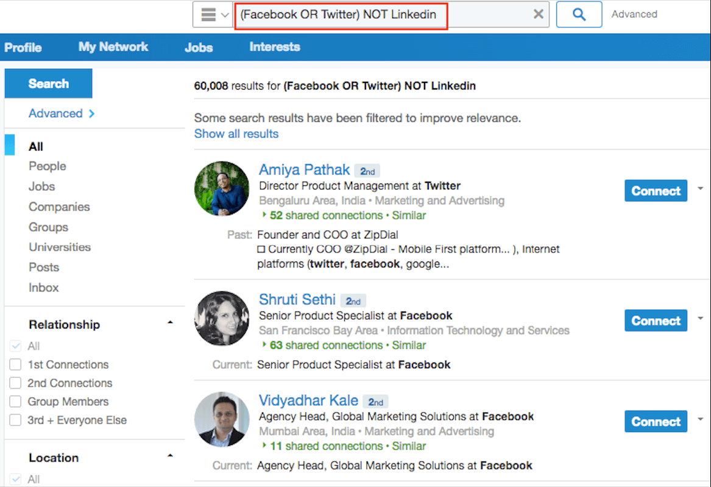Click the 2nd degree badge beside Vidyadhar Kale
This screenshot has width=711, height=487.
375,402
